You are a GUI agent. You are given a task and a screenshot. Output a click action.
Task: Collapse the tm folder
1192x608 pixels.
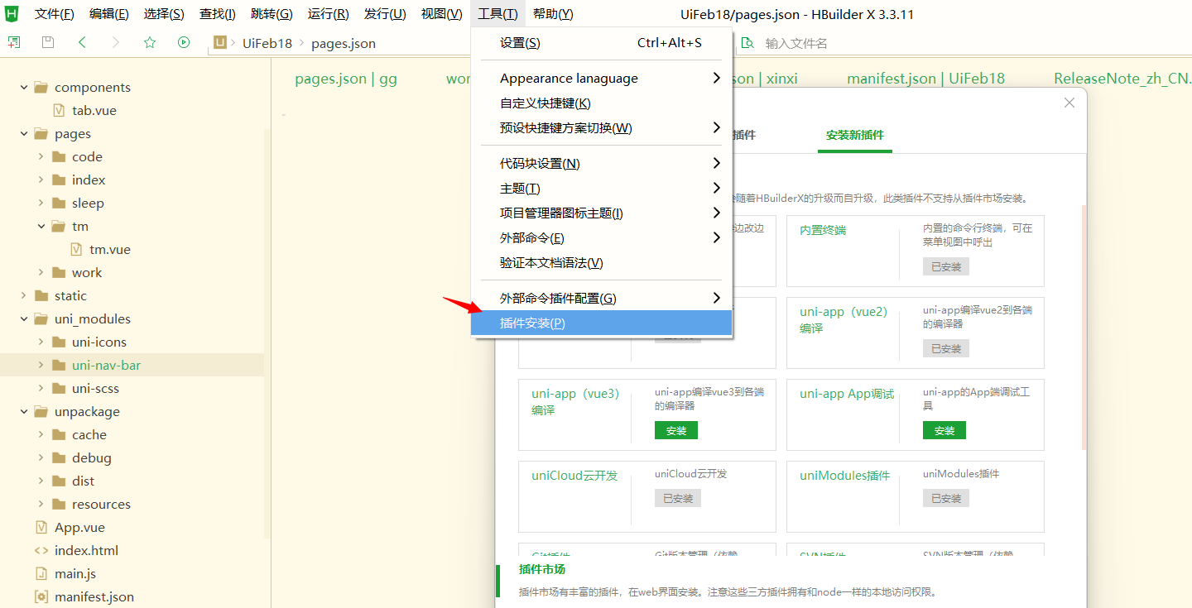tap(41, 226)
